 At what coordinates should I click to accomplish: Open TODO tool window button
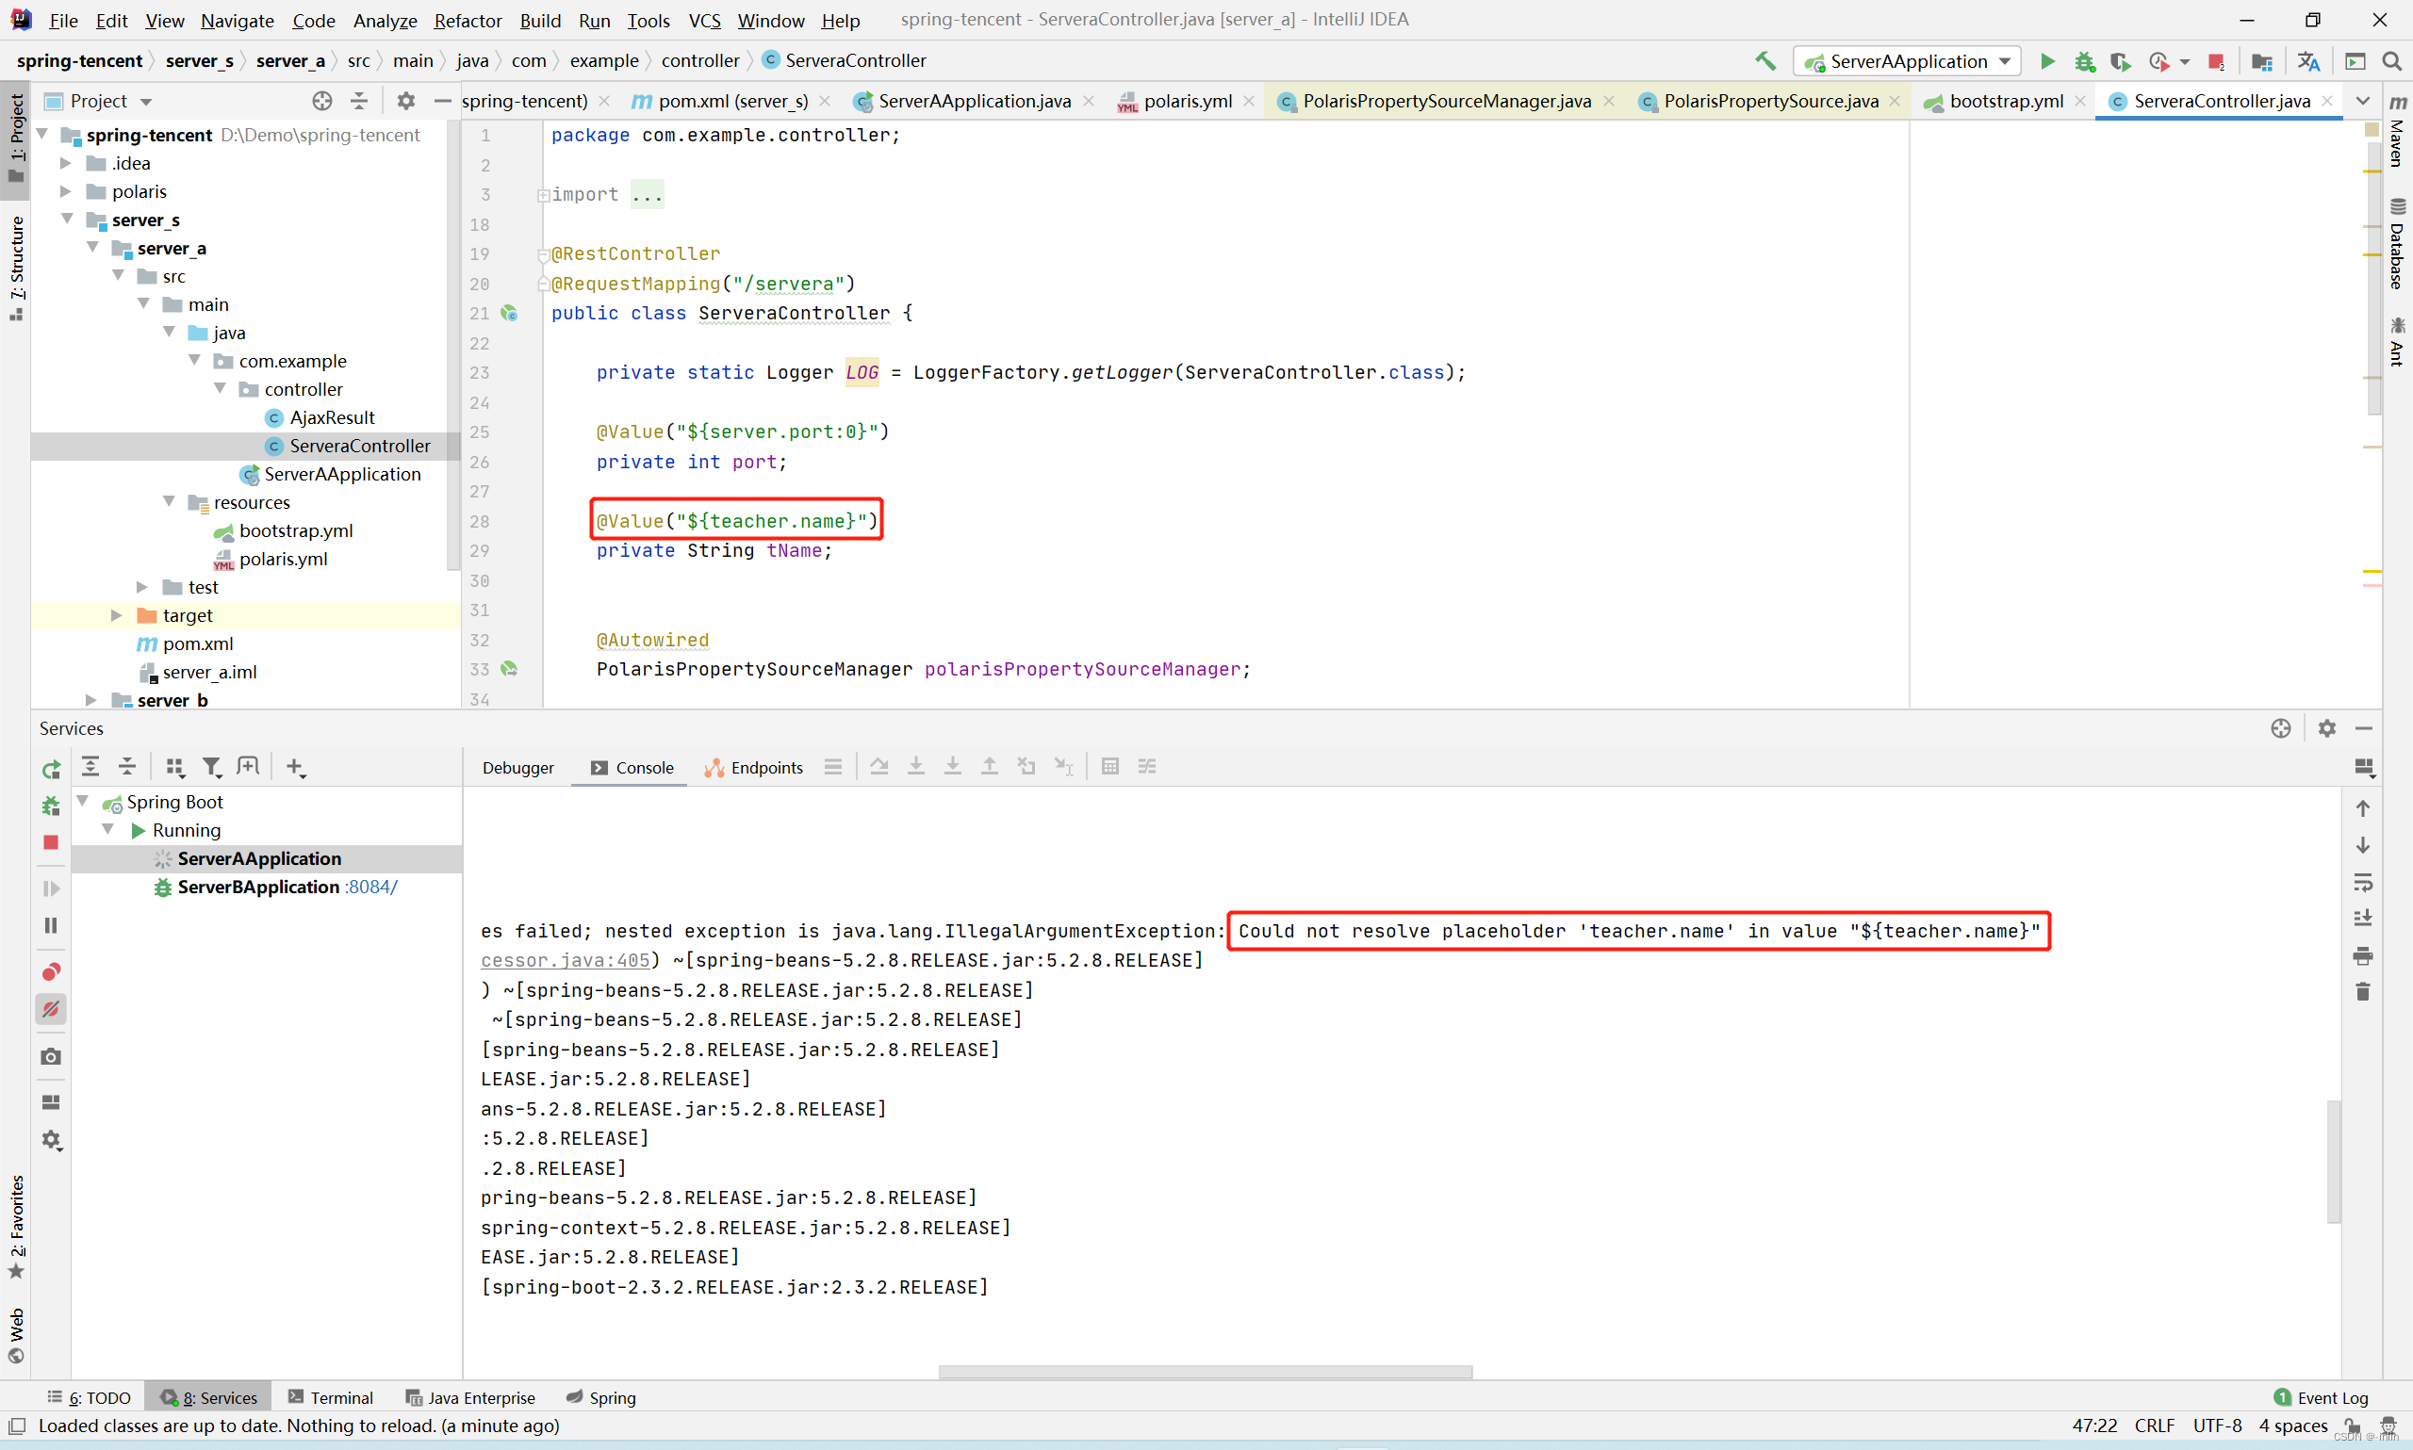[90, 1397]
